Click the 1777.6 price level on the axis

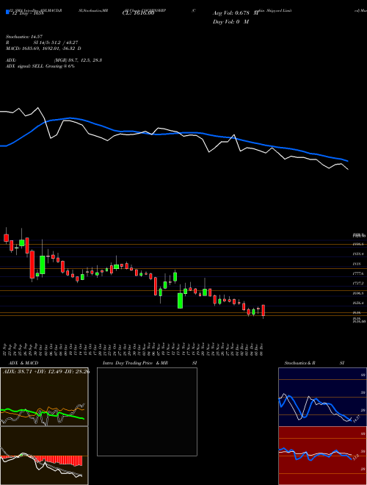point(359,273)
